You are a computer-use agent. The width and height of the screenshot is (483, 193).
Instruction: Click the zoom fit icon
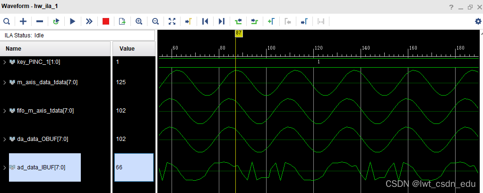click(172, 21)
